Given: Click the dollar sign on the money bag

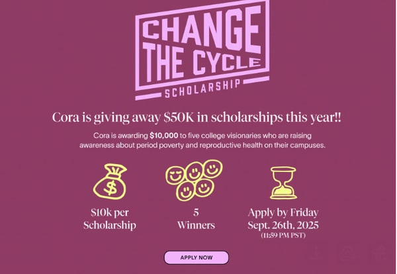Looking at the screenshot, I should (109, 188).
